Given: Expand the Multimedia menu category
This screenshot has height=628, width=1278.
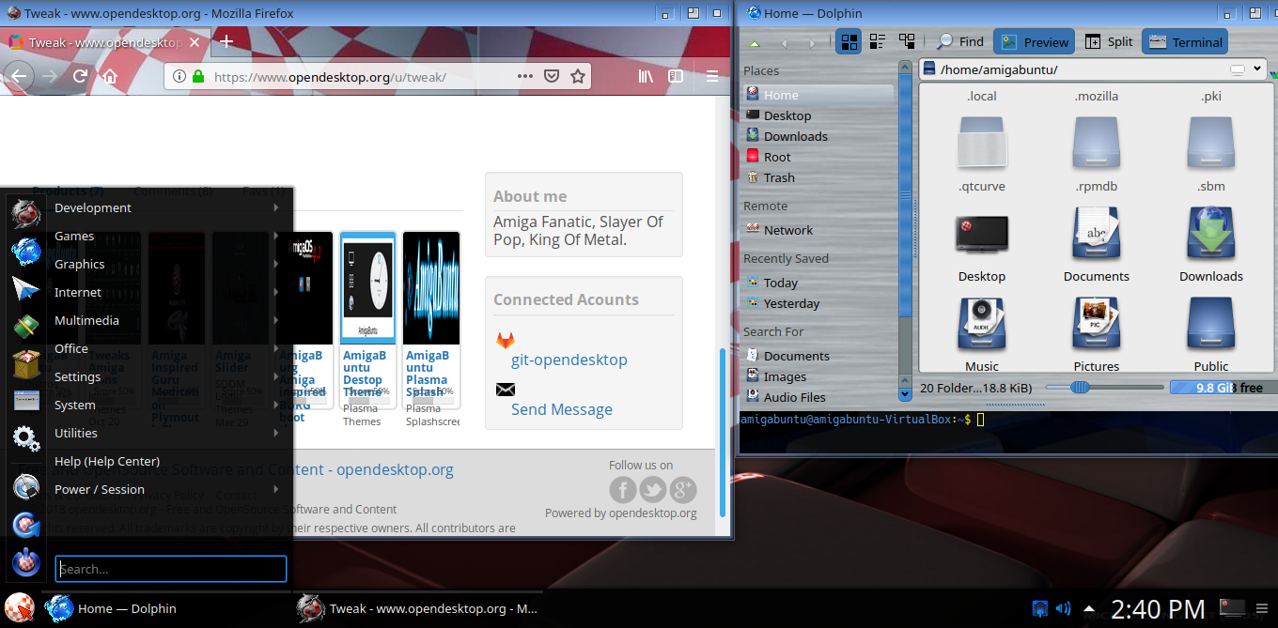Looking at the screenshot, I should pos(169,320).
